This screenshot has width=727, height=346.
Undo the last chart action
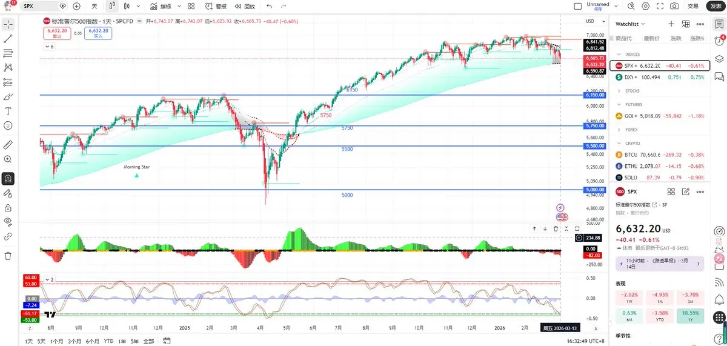(269, 6)
